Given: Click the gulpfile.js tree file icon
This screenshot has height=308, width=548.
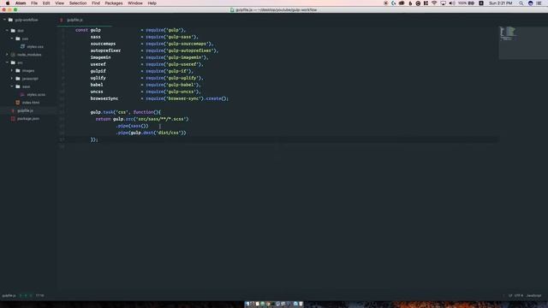Looking at the screenshot, I should pyautogui.click(x=13, y=110).
